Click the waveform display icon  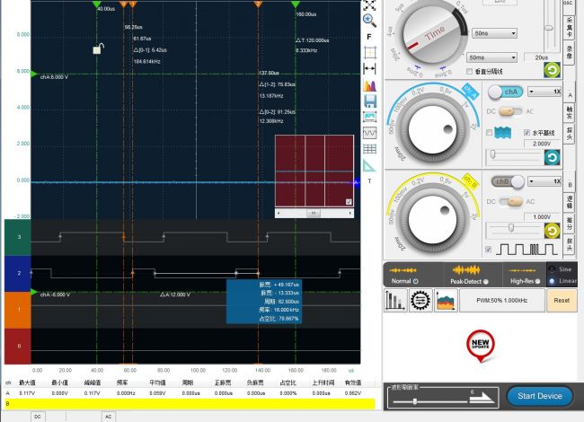click(370, 133)
